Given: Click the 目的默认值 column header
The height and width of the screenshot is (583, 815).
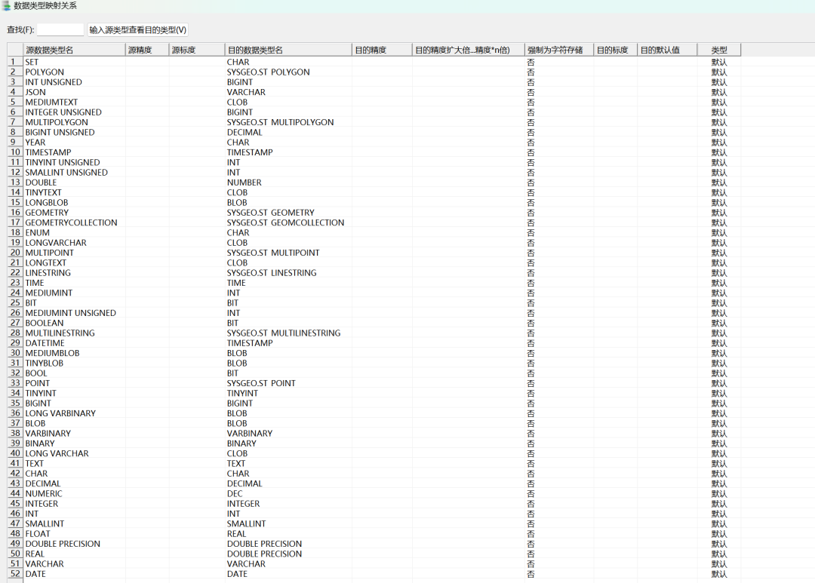Looking at the screenshot, I should [666, 50].
